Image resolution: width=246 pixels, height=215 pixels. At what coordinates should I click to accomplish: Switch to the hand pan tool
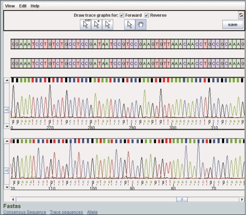tap(141, 24)
